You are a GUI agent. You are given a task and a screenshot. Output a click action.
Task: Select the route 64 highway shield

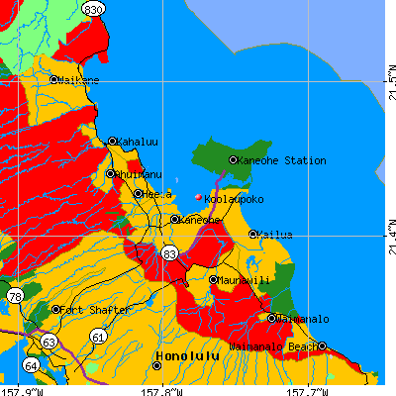coord(31,365)
